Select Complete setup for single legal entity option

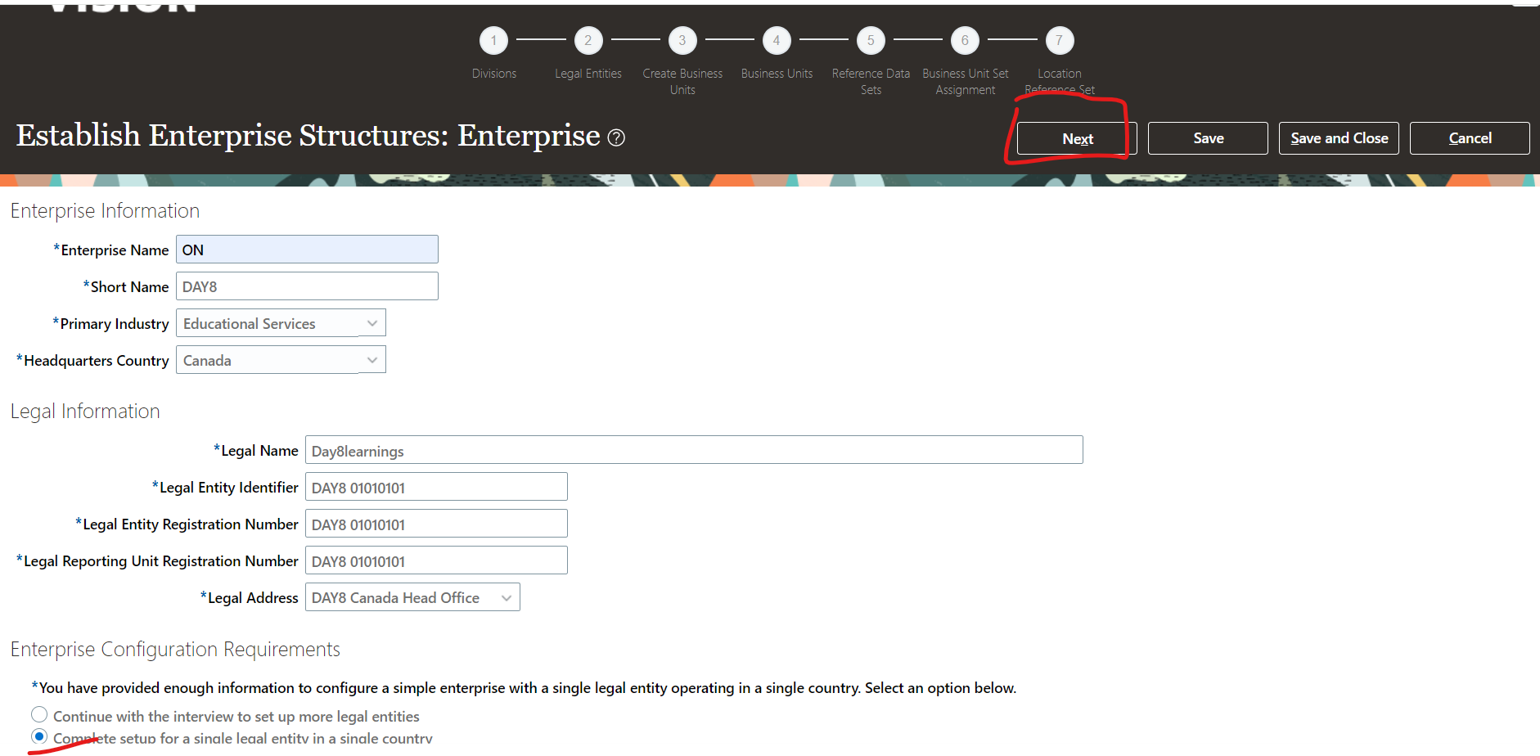coord(39,736)
